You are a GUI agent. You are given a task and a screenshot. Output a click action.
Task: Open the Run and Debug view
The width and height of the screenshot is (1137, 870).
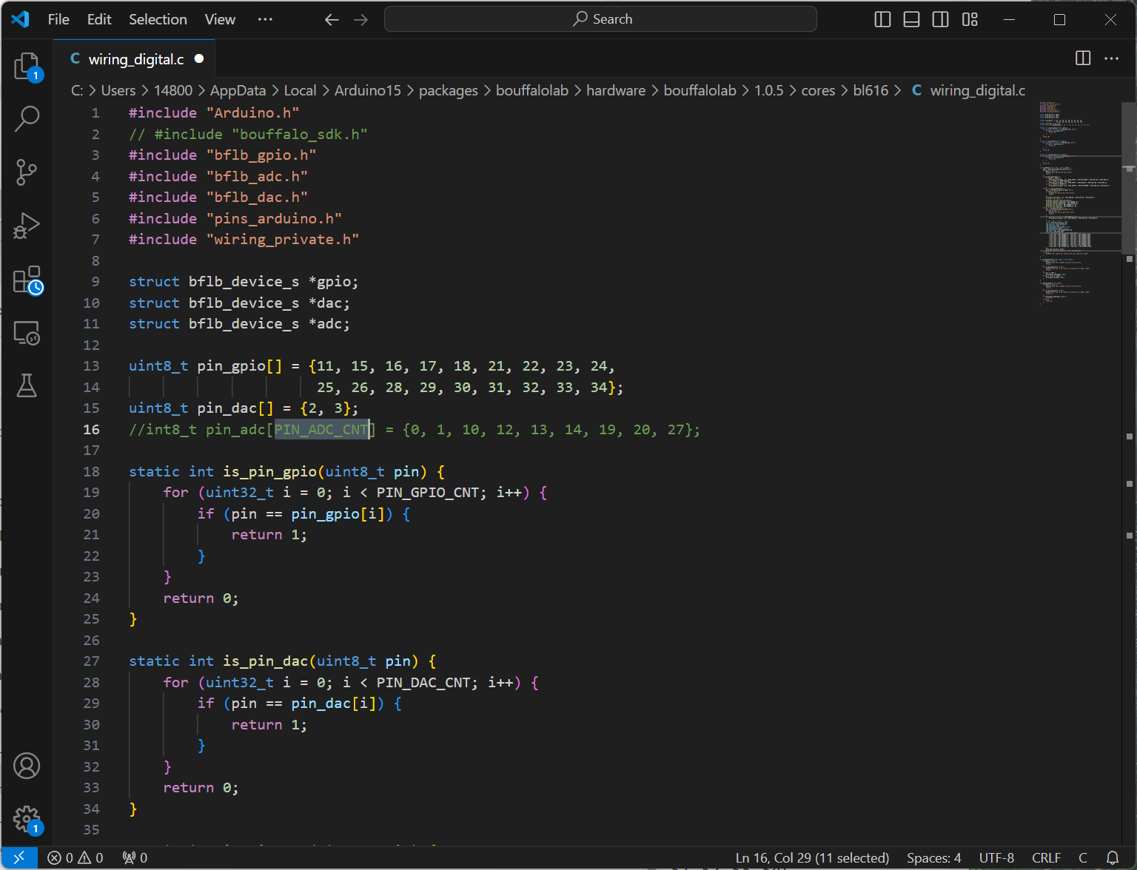point(27,226)
